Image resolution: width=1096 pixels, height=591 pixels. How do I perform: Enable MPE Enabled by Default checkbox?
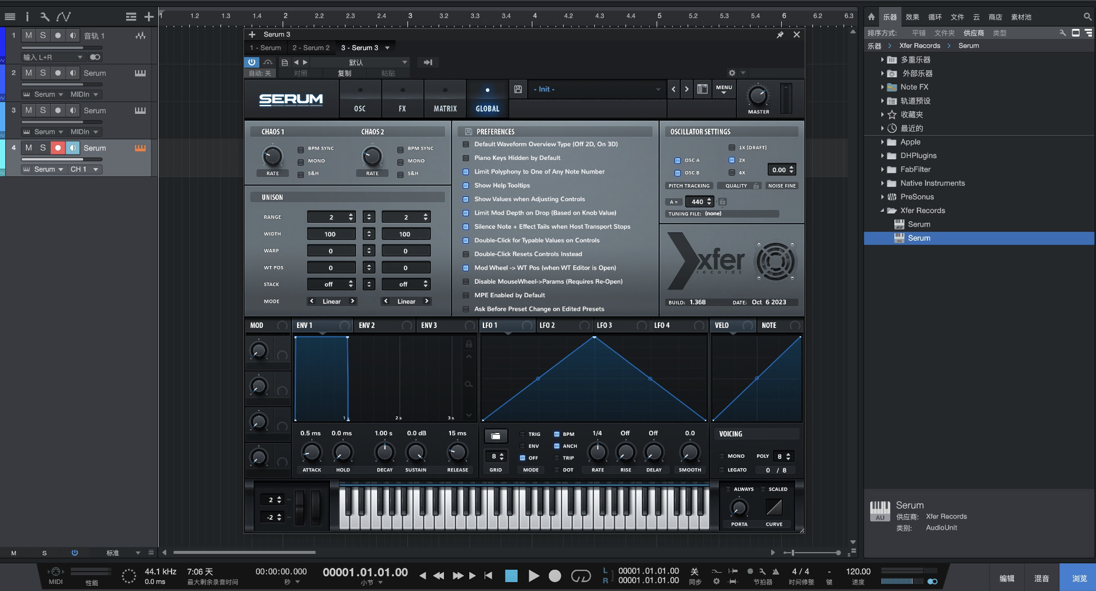(x=466, y=295)
